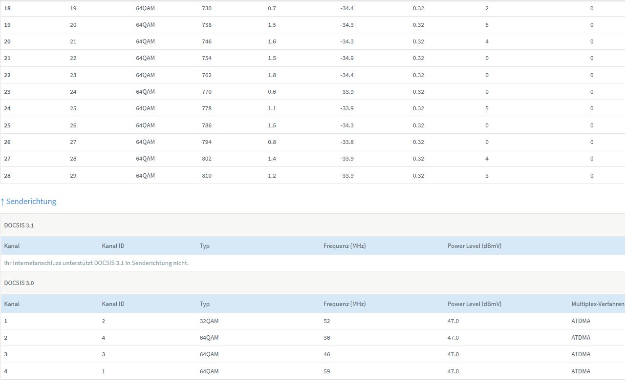Click latency 0.32 in channel 19 row

(418, 25)
